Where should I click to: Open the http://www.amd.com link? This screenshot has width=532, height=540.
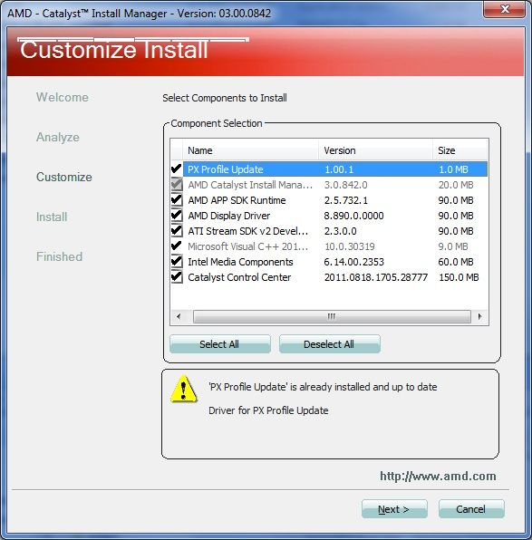click(438, 477)
